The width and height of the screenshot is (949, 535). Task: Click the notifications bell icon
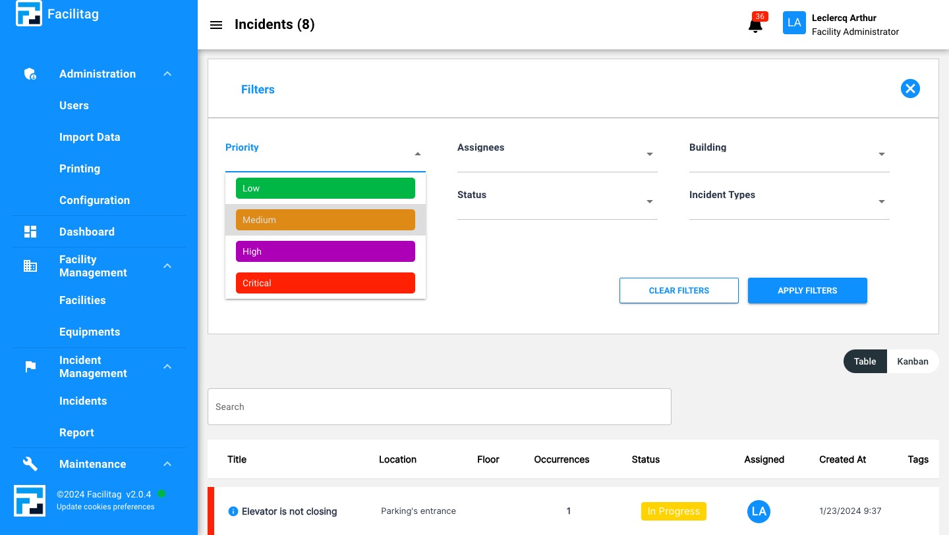(x=755, y=25)
